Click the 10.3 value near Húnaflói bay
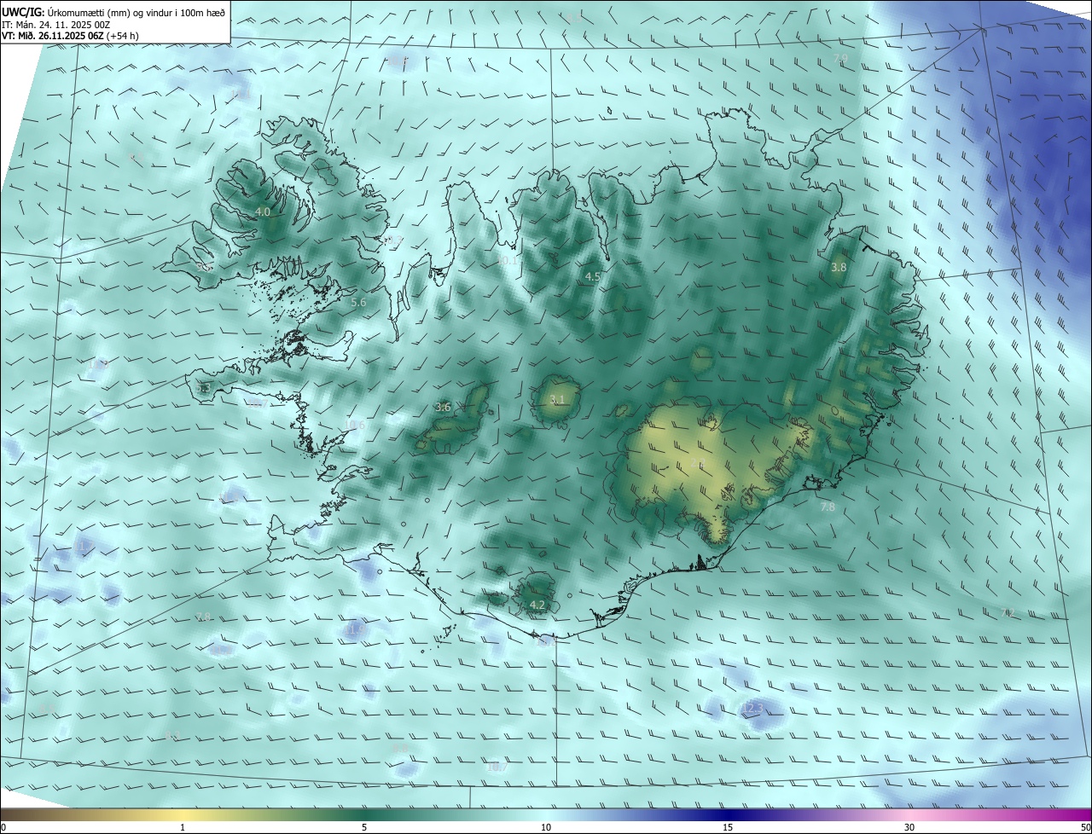Viewport: 1092px width, 834px height. (392, 240)
